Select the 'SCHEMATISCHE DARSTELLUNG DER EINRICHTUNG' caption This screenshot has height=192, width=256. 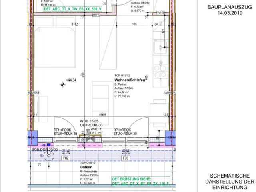point(230,181)
